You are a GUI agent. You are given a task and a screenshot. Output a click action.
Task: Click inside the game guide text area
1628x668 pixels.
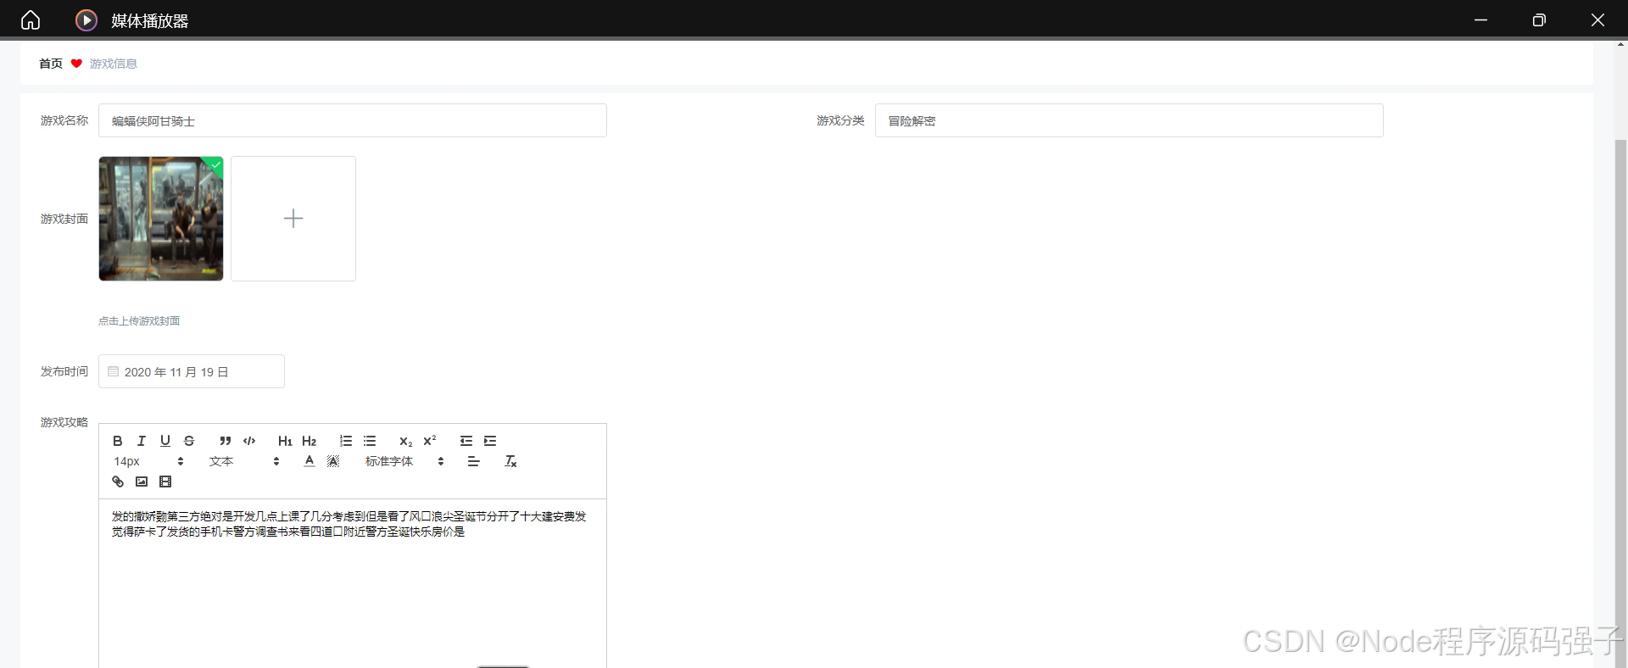pyautogui.click(x=353, y=583)
